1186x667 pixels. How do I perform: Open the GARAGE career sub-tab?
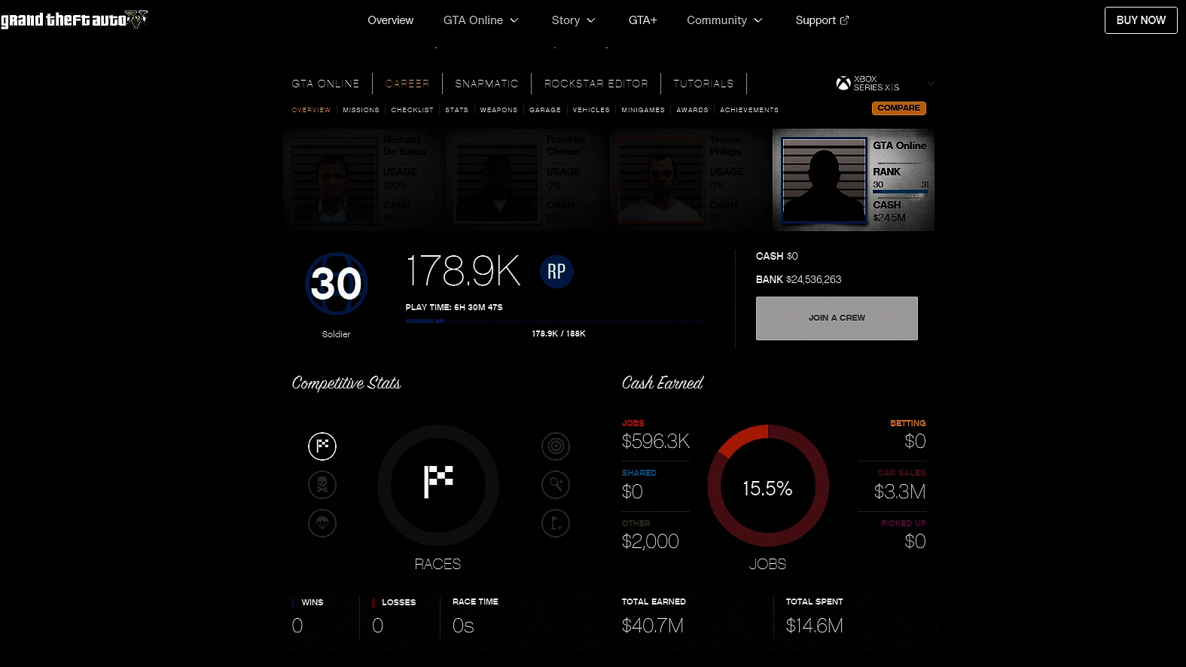[x=545, y=110]
